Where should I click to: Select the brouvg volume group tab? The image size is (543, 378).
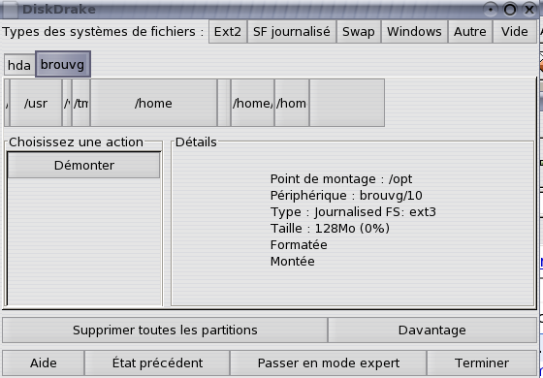click(x=63, y=64)
